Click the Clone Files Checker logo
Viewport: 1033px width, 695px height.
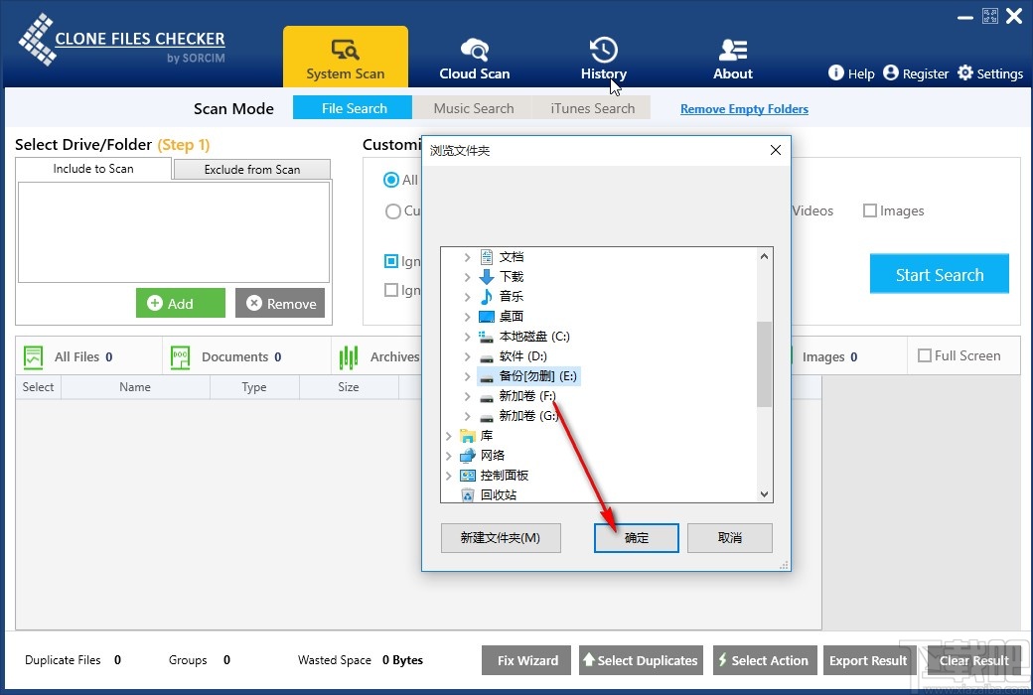(x=122, y=41)
